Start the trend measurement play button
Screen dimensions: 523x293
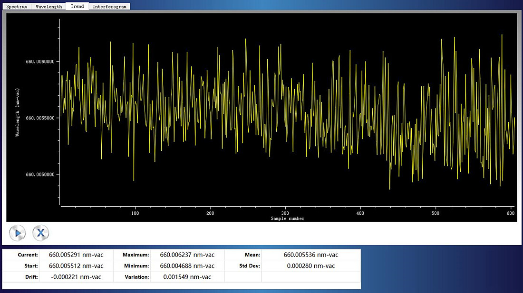coord(17,233)
